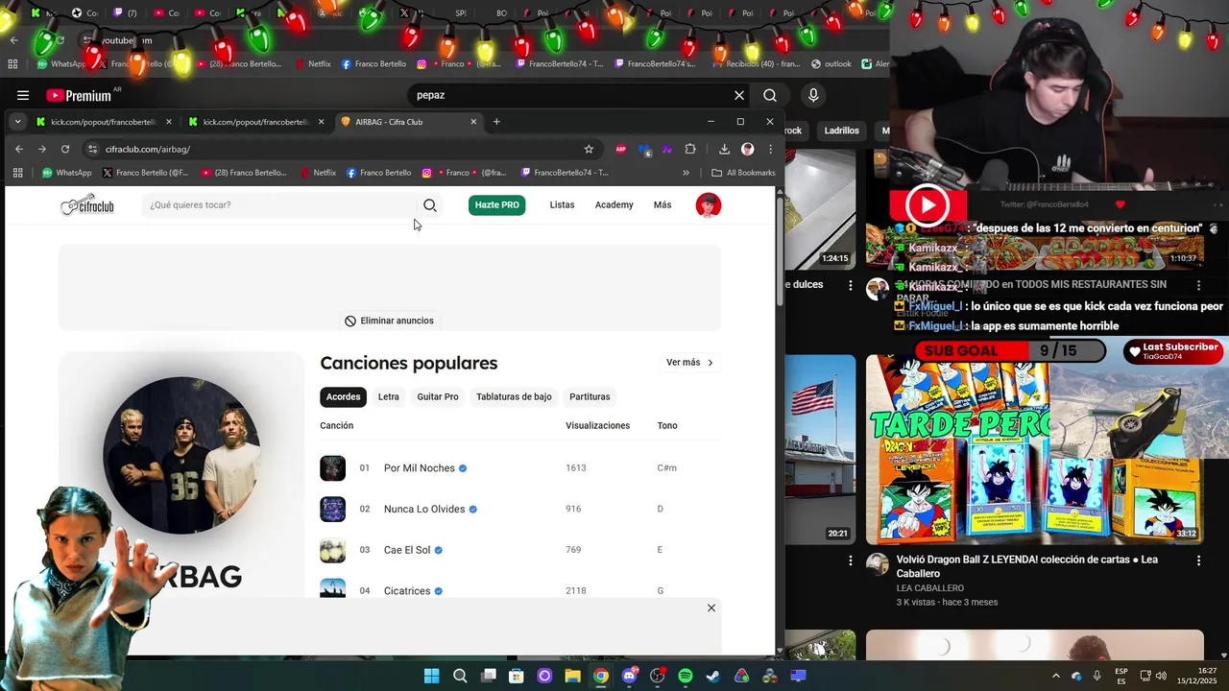Select the Acordes filter
This screenshot has width=1229, height=691.
pos(343,396)
